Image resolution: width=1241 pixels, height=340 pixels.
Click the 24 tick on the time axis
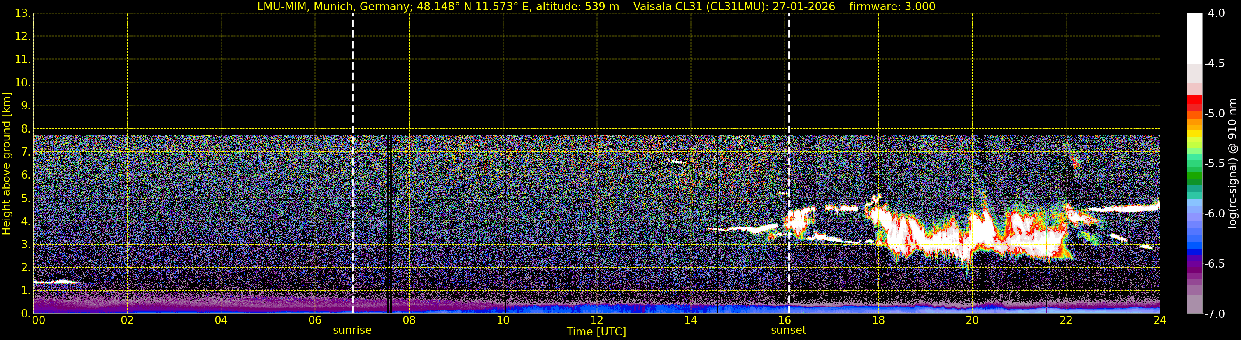tap(1160, 320)
